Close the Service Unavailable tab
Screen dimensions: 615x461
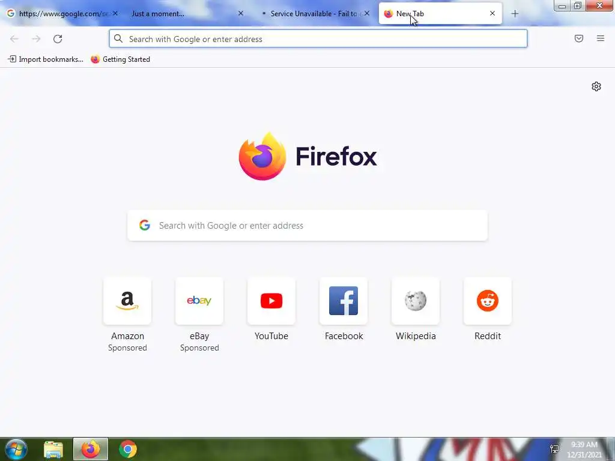point(367,13)
